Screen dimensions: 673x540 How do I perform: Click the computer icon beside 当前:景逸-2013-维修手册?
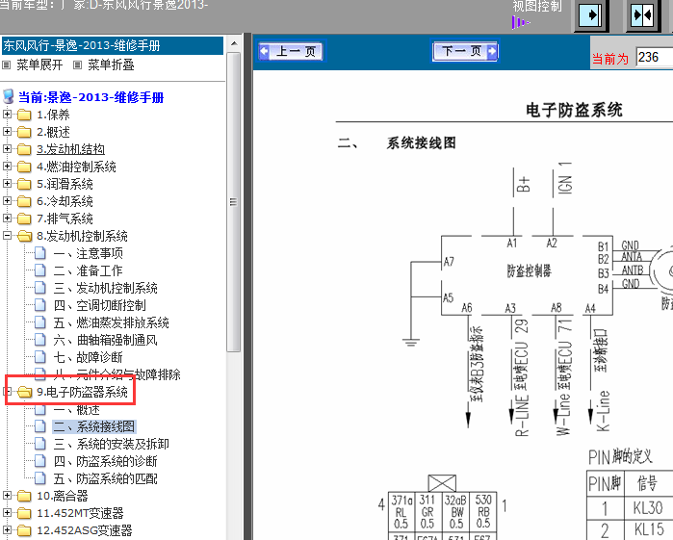point(8,96)
